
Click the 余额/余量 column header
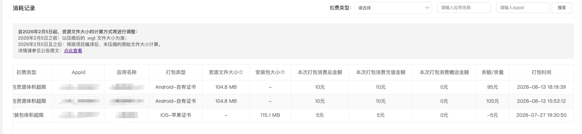coord(492,72)
